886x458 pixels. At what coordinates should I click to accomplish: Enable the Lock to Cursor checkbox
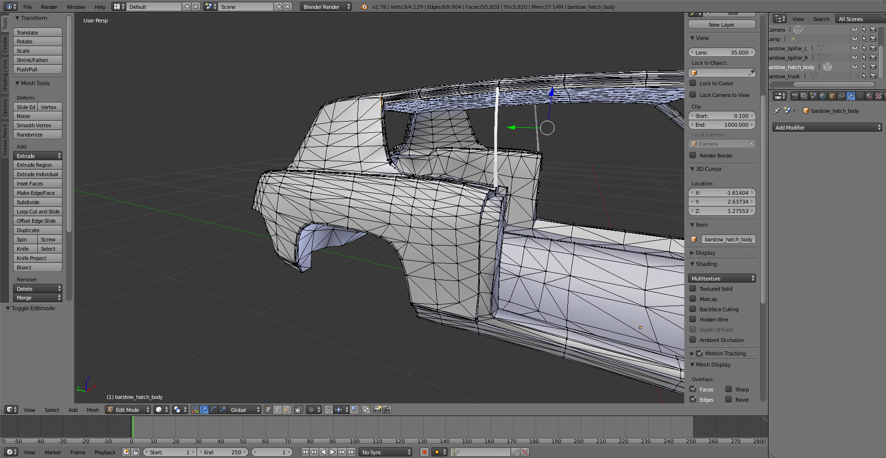pos(693,83)
